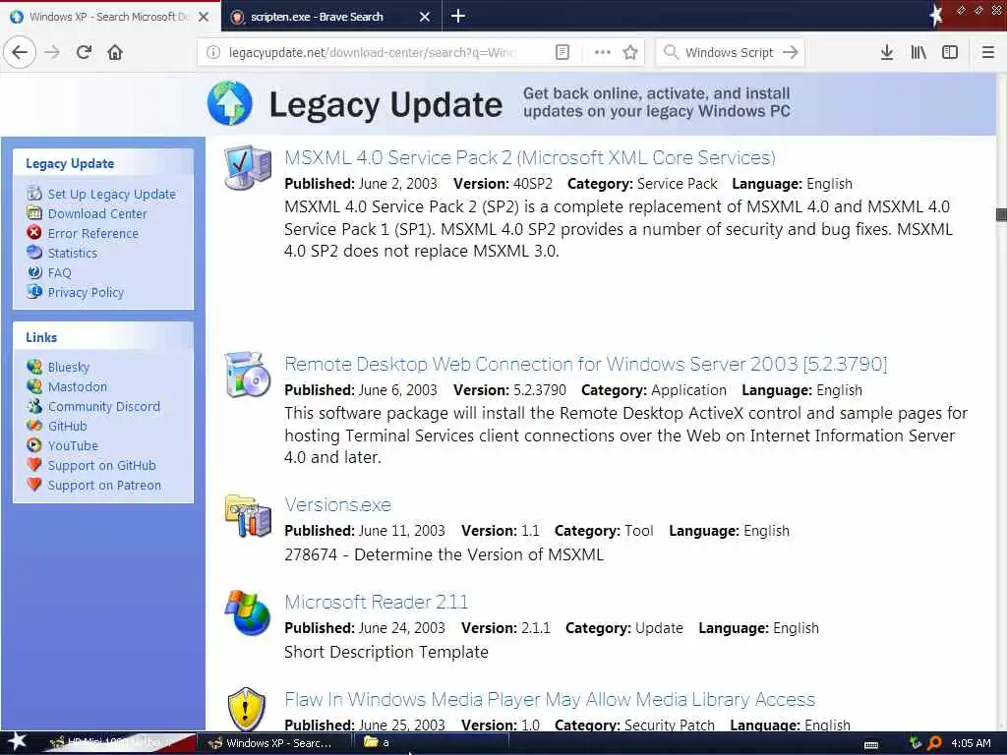Click Support on GitHub link

click(101, 466)
